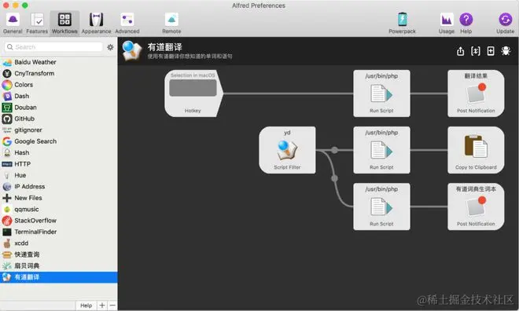
Task: Select the gitignorer workflow
Action: [59, 130]
